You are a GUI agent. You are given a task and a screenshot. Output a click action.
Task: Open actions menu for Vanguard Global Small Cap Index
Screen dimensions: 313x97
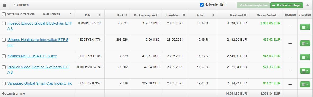click(305, 84)
